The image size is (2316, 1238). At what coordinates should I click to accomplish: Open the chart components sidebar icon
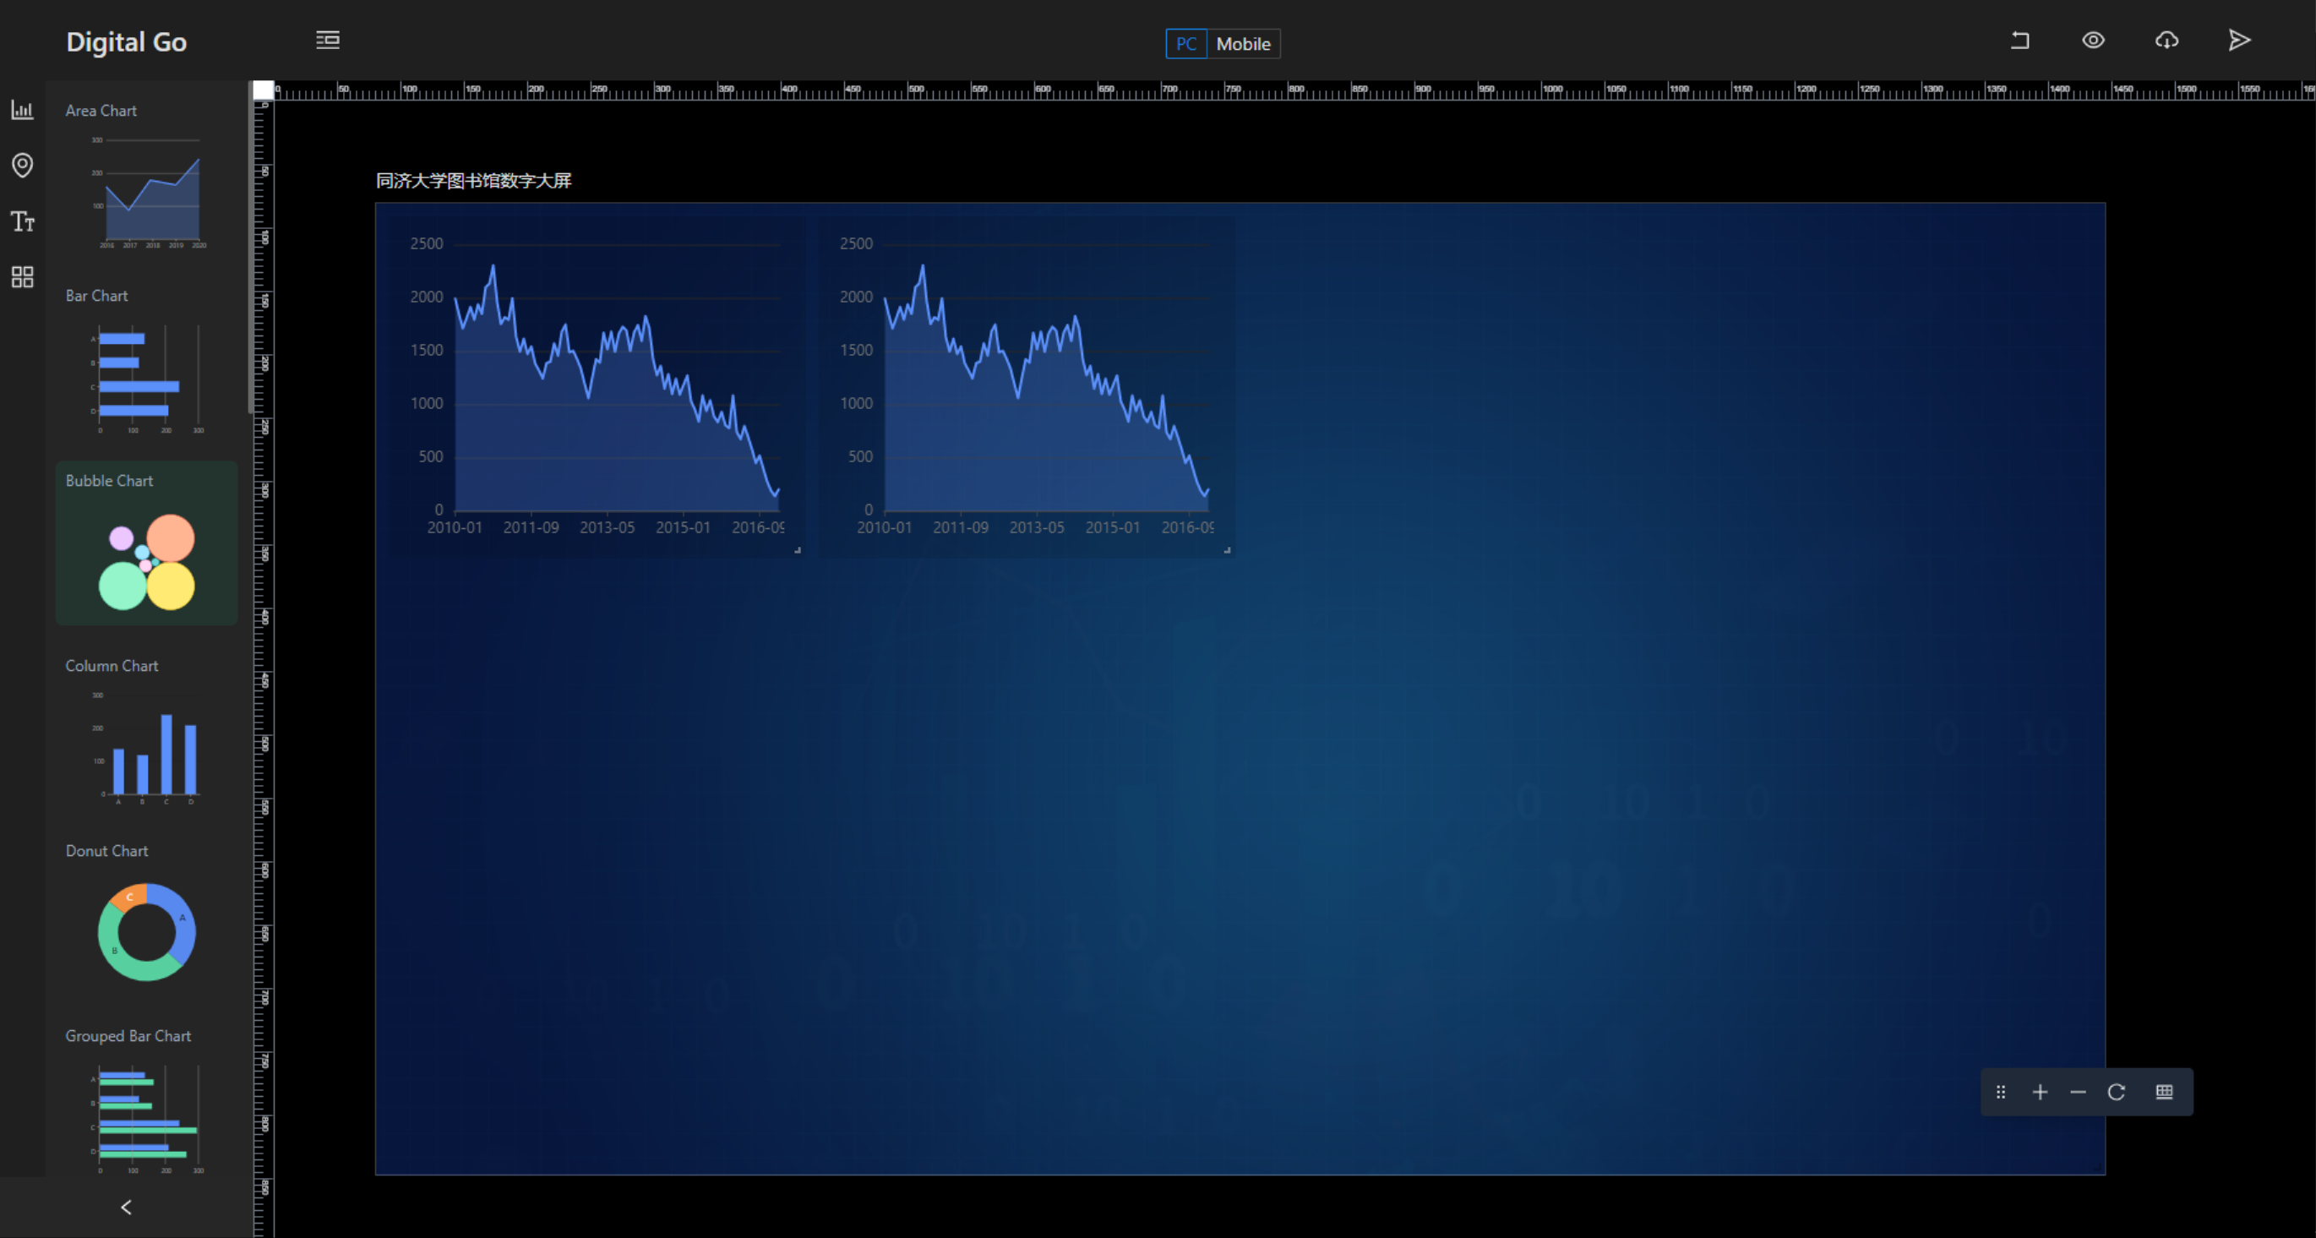pos(23,110)
